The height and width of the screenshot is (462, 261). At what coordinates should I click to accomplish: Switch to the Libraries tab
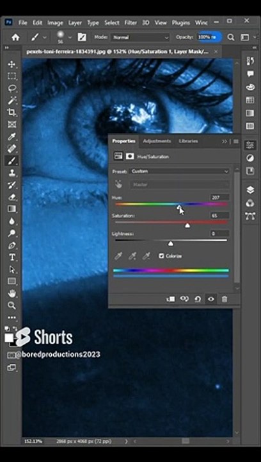(188, 141)
